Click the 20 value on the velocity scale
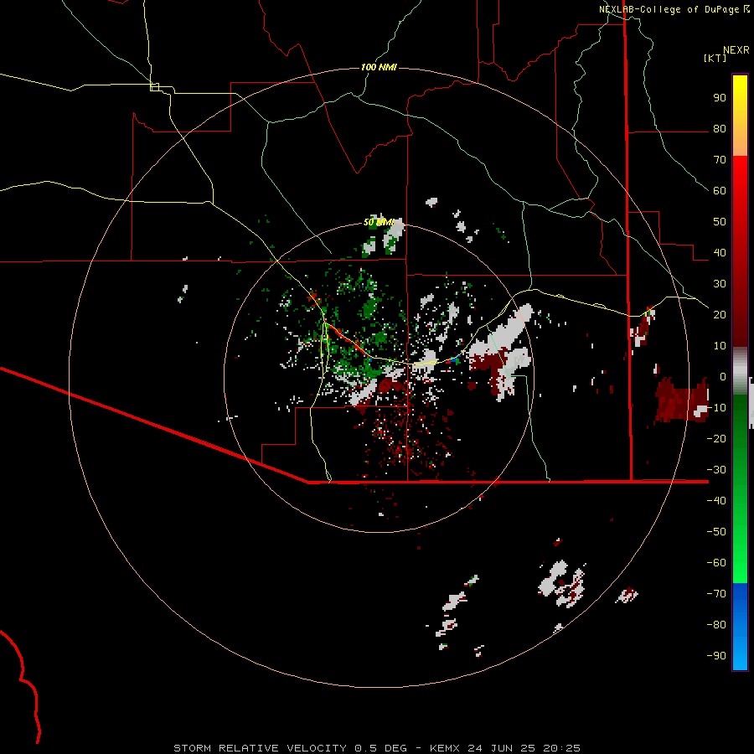The height and width of the screenshot is (754, 754). pyautogui.click(x=720, y=315)
